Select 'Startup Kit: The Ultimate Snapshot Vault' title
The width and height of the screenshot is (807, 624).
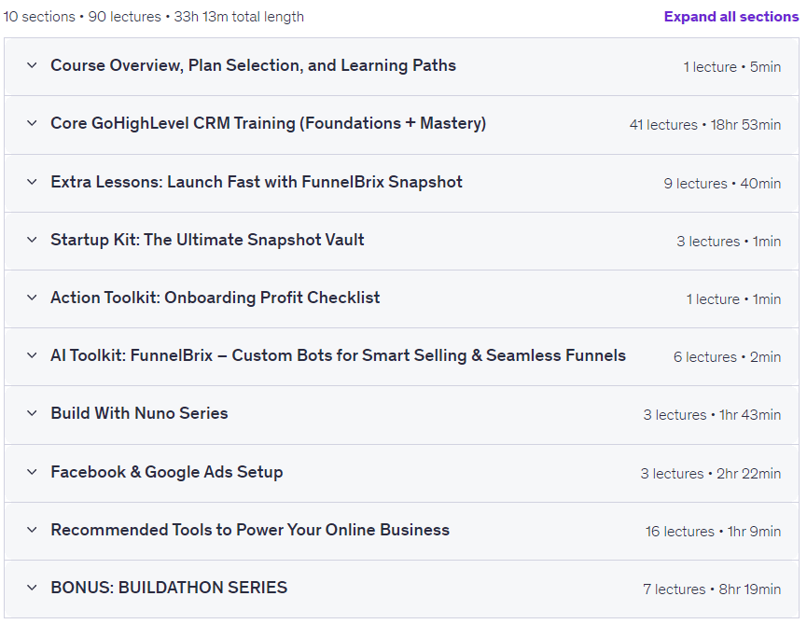point(207,240)
